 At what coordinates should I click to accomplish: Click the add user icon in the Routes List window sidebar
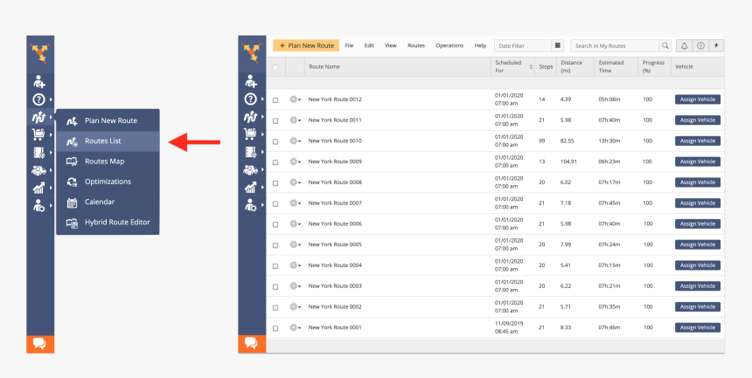pos(251,82)
